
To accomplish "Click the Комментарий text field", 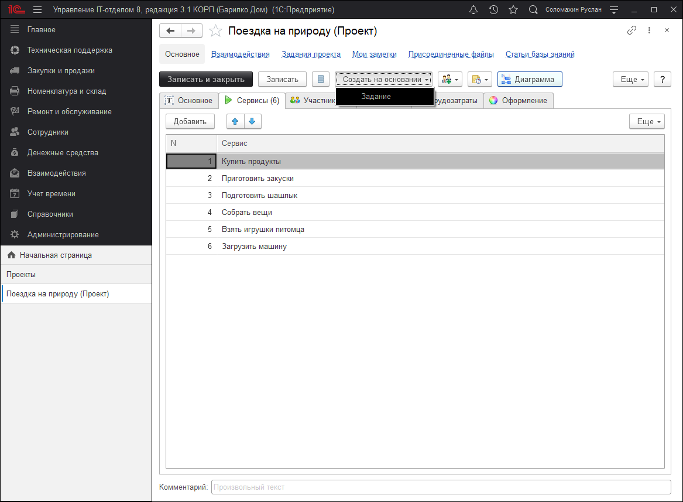I will click(x=441, y=487).
